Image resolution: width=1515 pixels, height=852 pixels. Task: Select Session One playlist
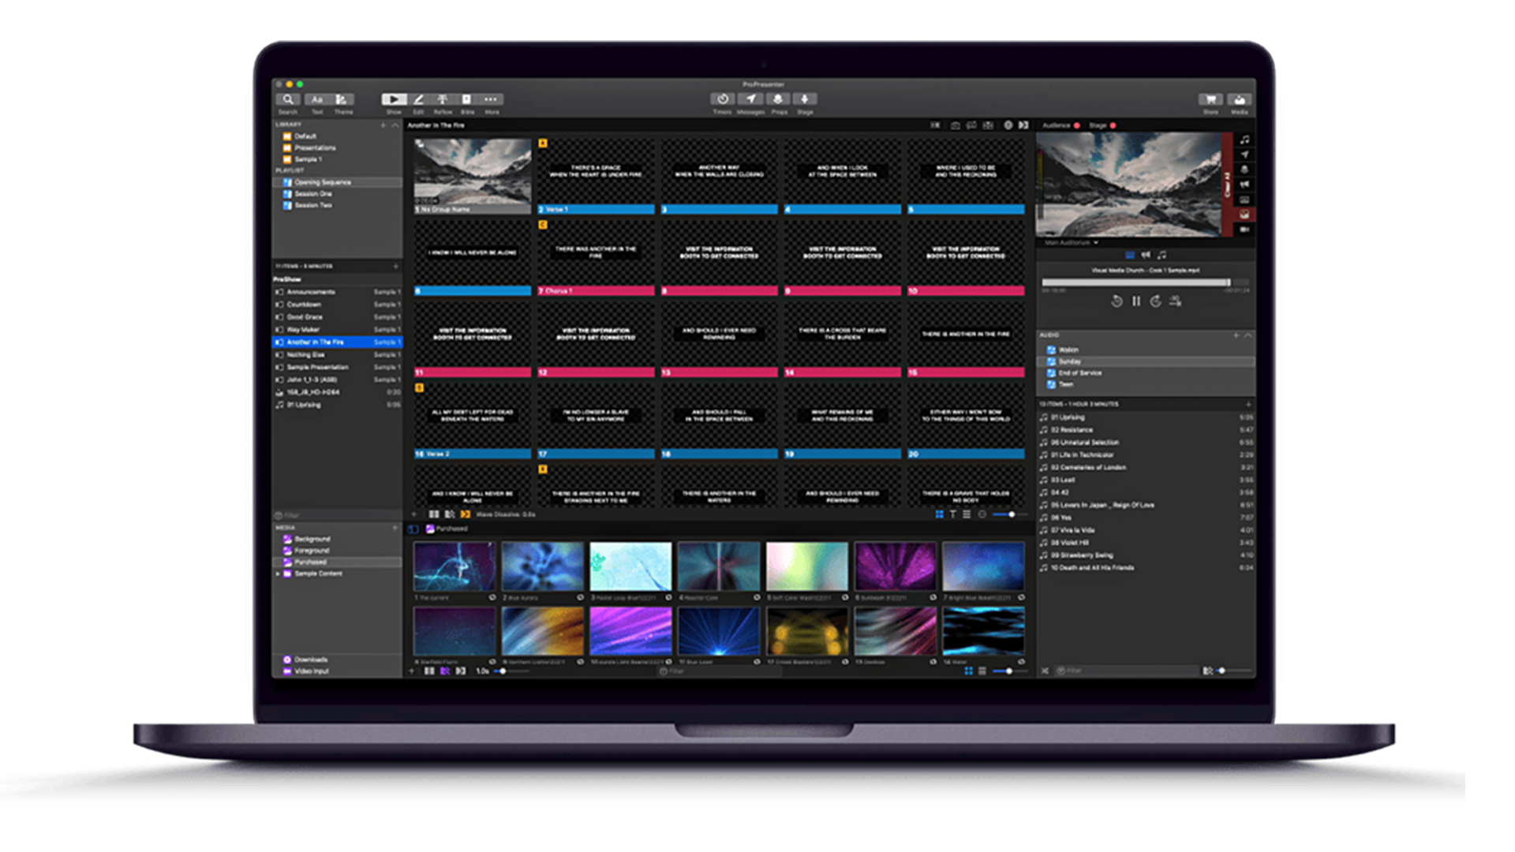click(312, 193)
